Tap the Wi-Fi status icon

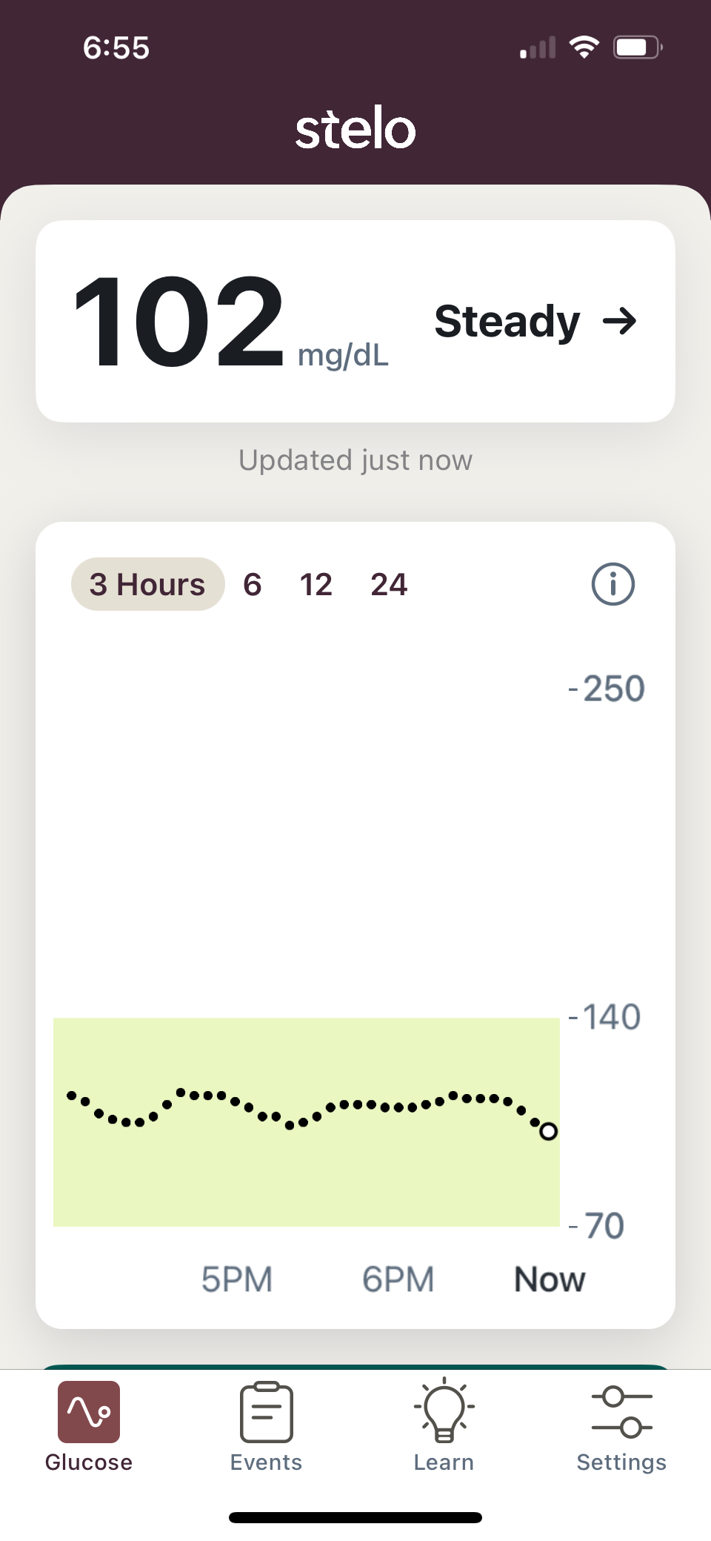[584, 47]
